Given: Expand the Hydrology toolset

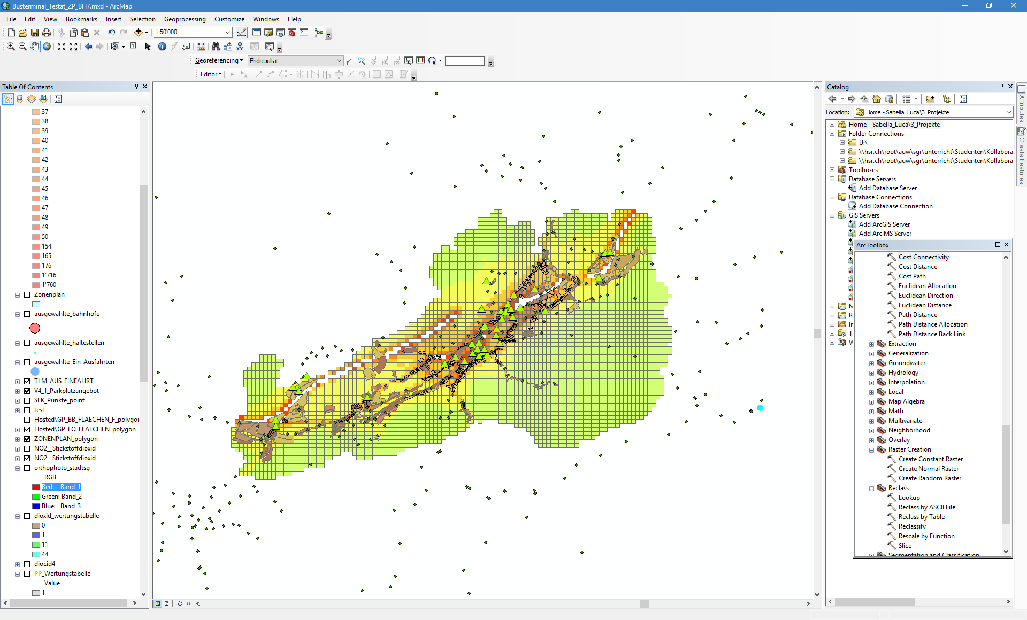Looking at the screenshot, I should (x=871, y=373).
